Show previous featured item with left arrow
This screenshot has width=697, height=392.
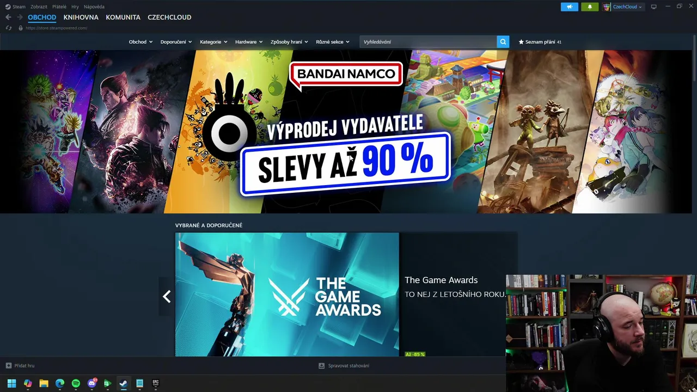pyautogui.click(x=167, y=296)
